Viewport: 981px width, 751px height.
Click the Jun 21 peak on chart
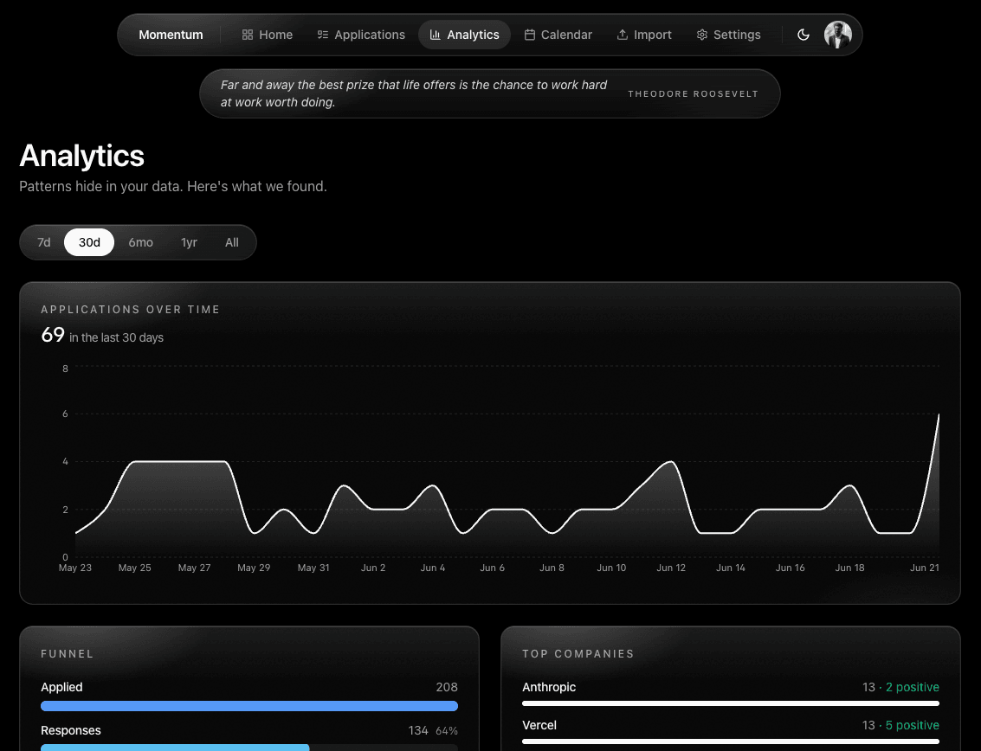pos(939,414)
